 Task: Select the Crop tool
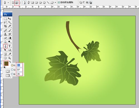click(x=5, y=26)
